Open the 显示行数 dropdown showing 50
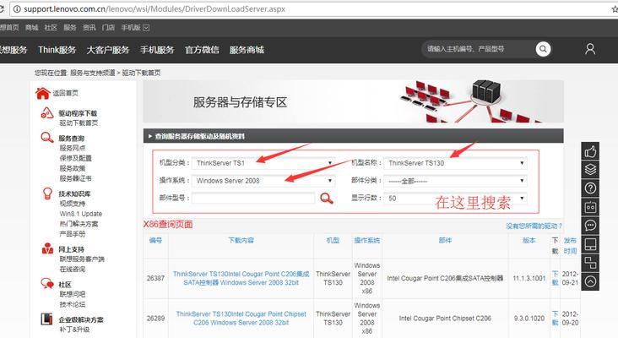This screenshot has height=338, width=618. [x=455, y=198]
